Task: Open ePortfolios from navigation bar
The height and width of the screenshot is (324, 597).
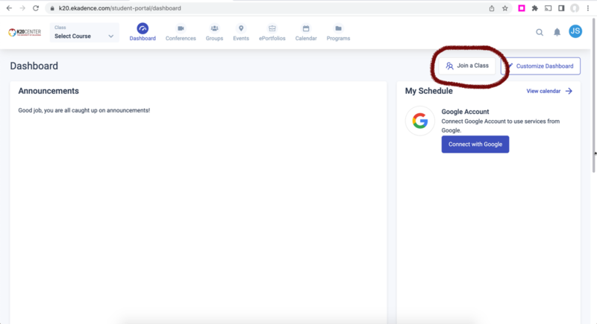Action: (272, 29)
